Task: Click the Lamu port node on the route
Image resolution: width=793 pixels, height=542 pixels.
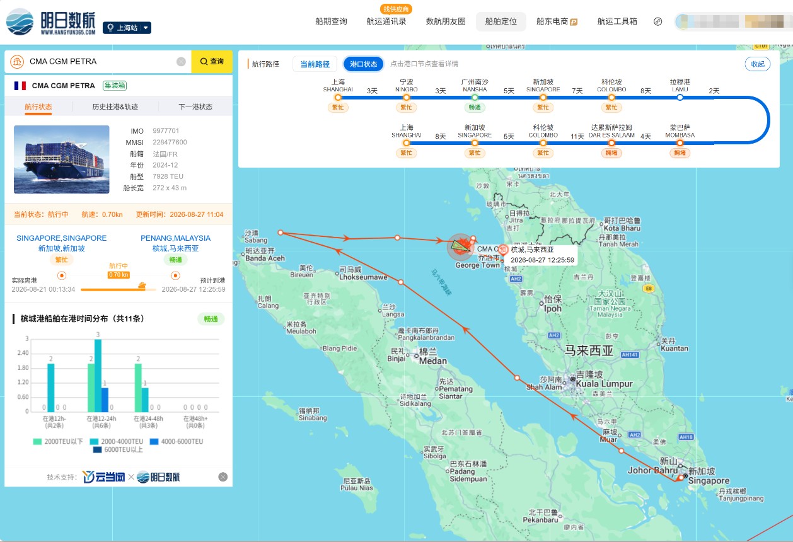Action: click(680, 97)
